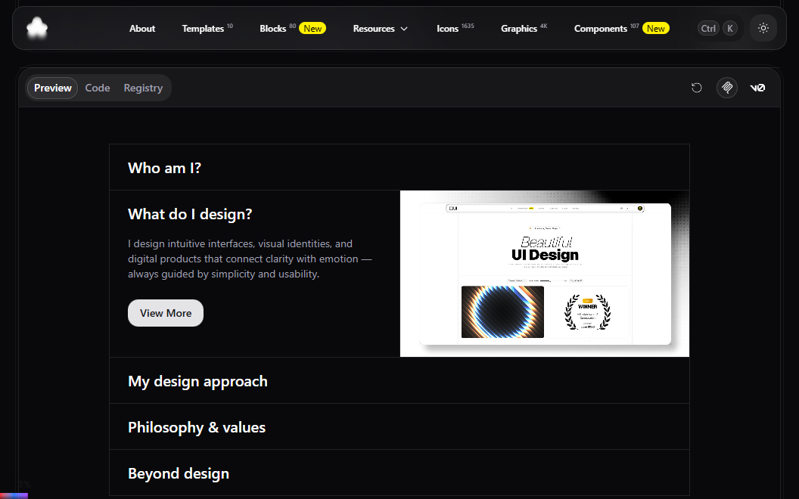Open search with the Ctrl K shortcut button
Viewport: 799px width, 499px height.
717,28
